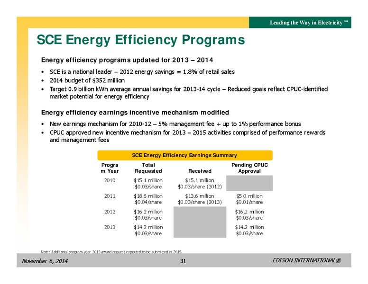
Task: Click the received $15.1 million $0.03/share (2012) cell
Action: (x=200, y=184)
